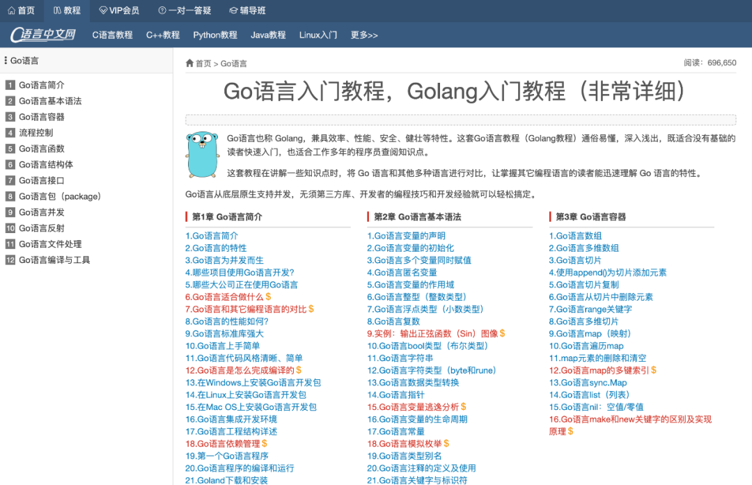Switch to Python教程 in the navigation
The width and height of the screenshot is (752, 485).
[x=214, y=35]
